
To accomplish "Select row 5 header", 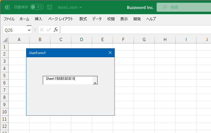I will pos(4,76).
